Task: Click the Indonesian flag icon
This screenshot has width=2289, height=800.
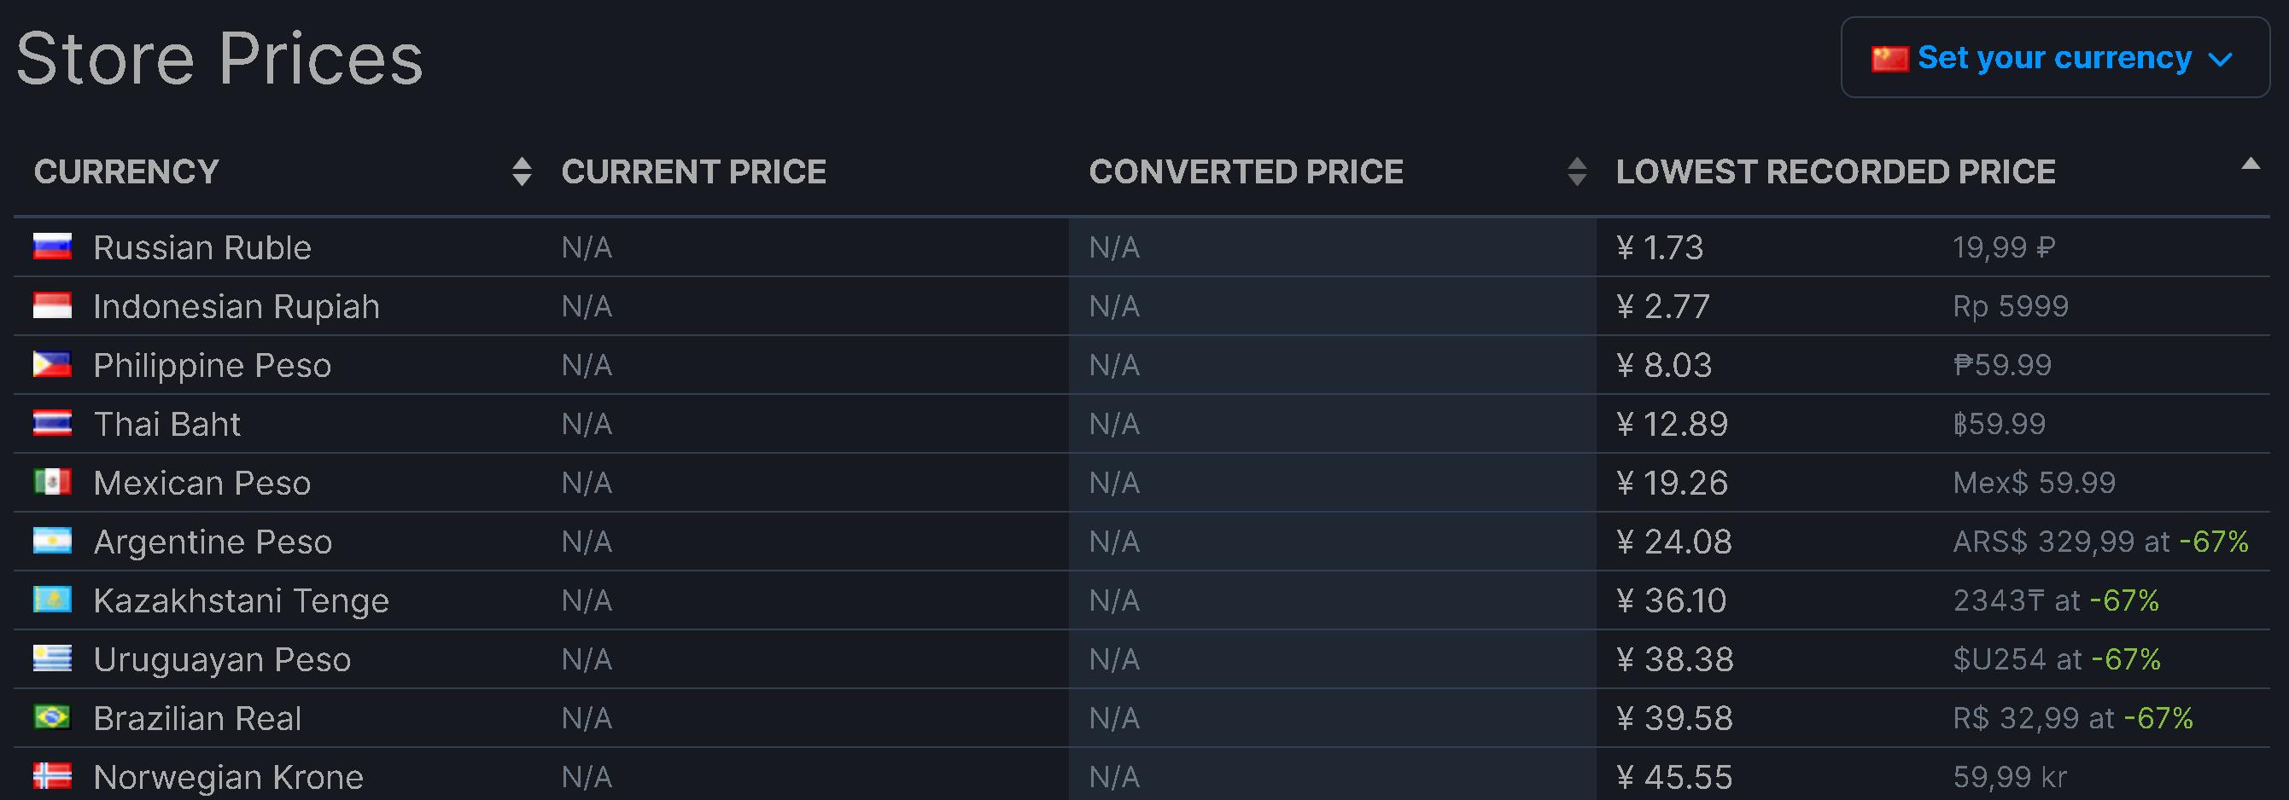Action: click(51, 305)
